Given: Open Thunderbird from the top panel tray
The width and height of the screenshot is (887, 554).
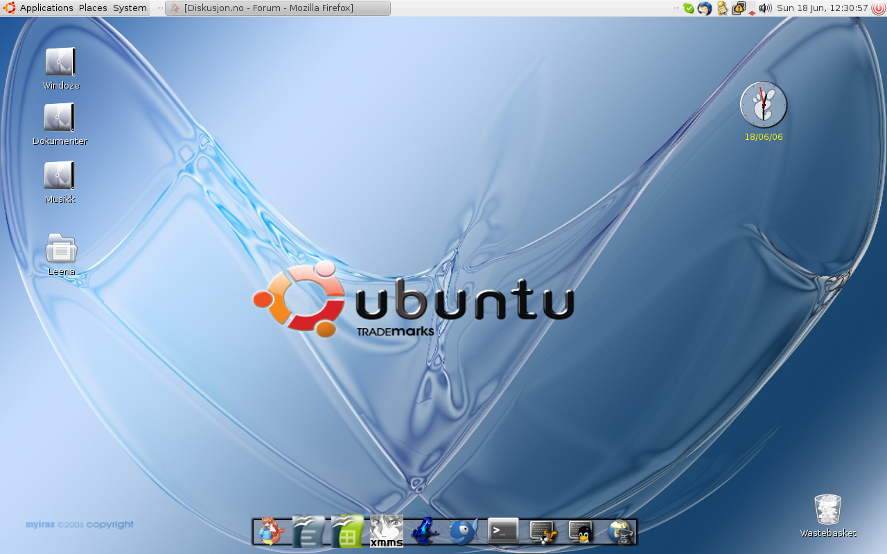Looking at the screenshot, I should click(x=705, y=8).
